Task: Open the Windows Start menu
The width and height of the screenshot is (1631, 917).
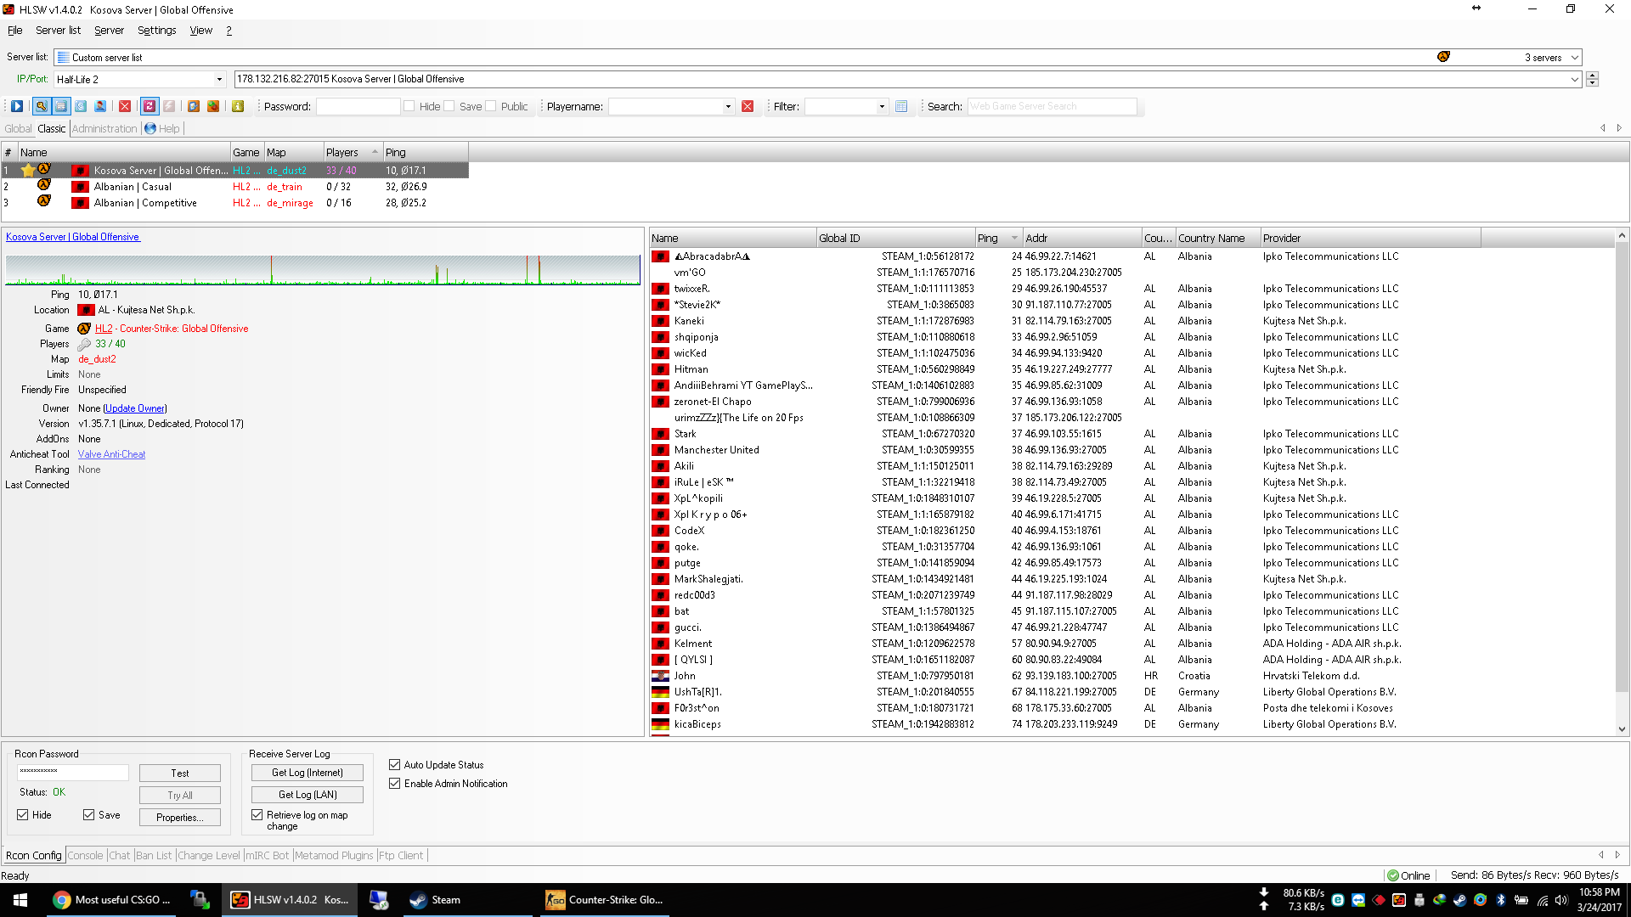Action: [x=20, y=900]
